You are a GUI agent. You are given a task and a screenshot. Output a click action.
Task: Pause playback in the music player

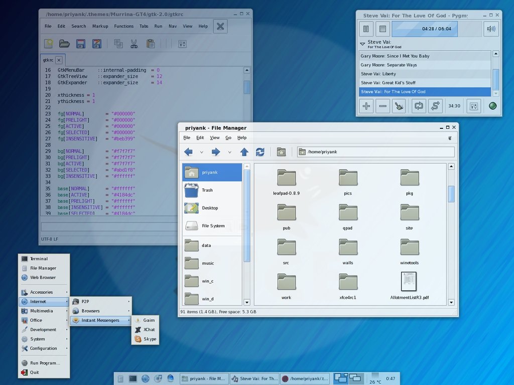[366, 29]
